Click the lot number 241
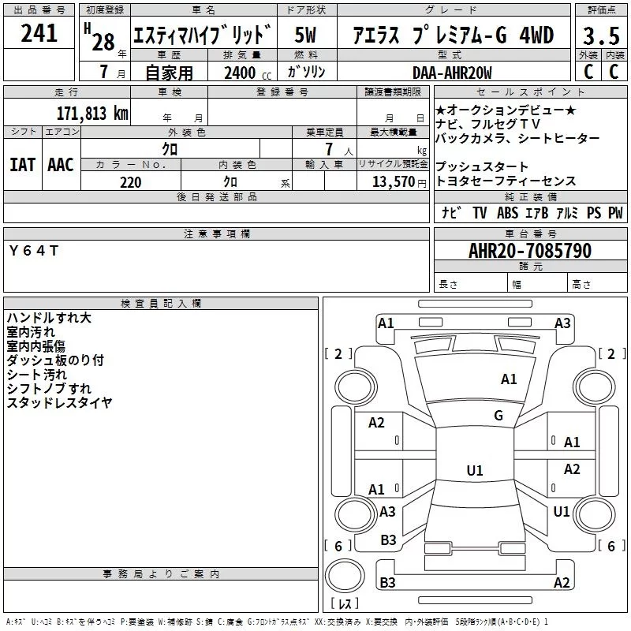The image size is (631, 631). coord(39,34)
